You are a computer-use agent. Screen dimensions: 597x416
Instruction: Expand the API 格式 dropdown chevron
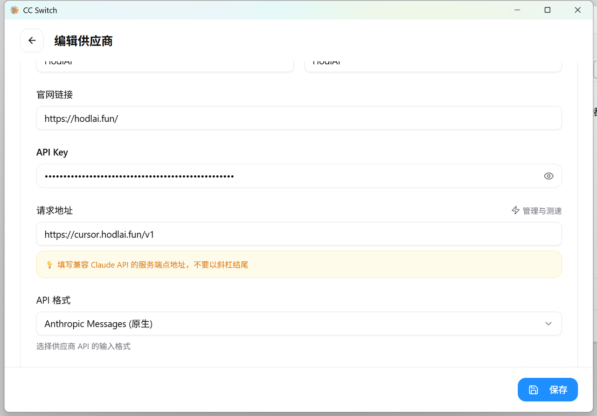point(548,324)
